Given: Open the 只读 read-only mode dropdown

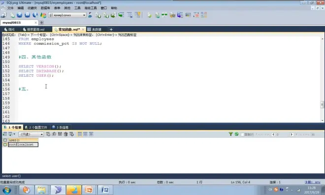Looking at the screenshot, I should click(x=31, y=134).
